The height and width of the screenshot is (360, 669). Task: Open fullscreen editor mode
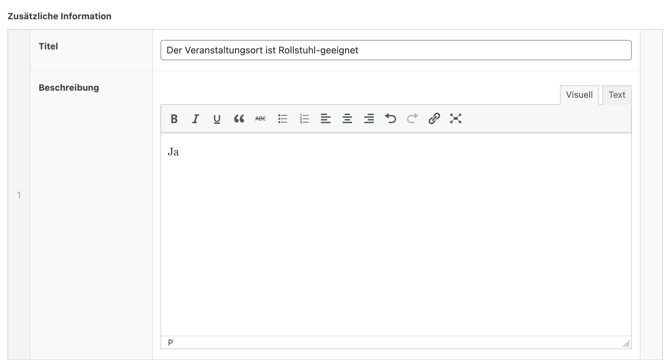point(455,119)
